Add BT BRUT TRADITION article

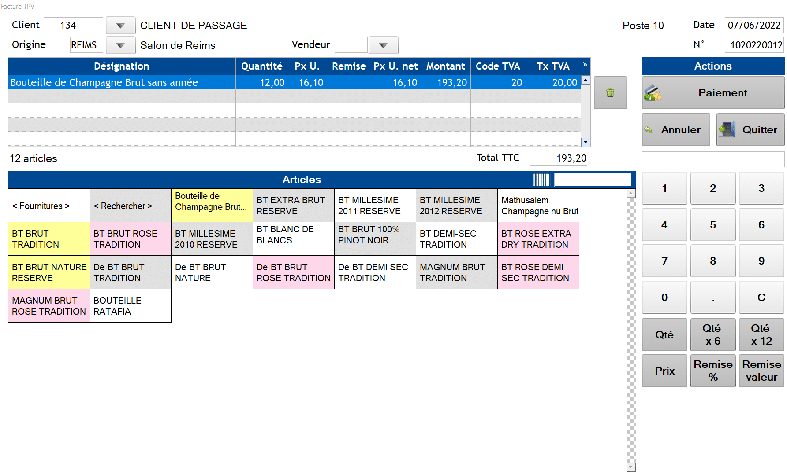coord(49,239)
